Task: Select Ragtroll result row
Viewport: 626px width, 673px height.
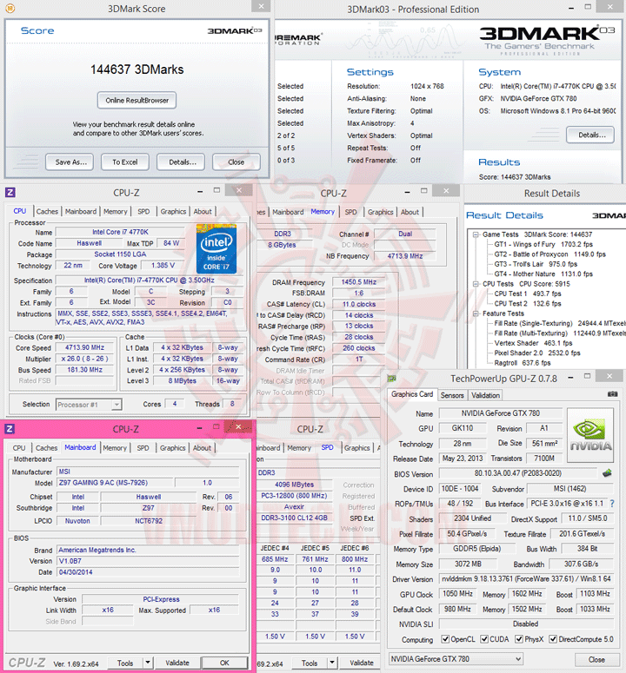Action: pyautogui.click(x=522, y=363)
